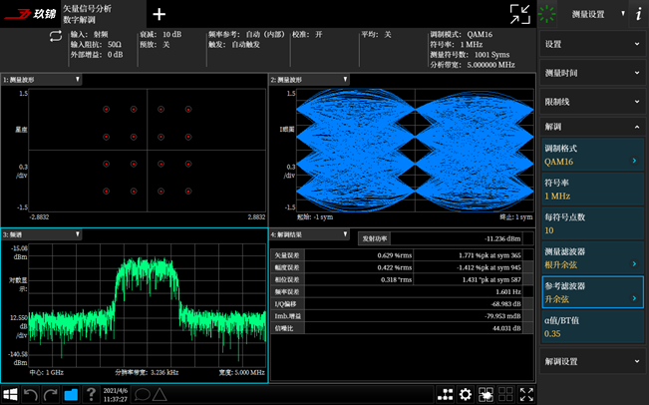Click the shrink-window arrows icon at top
The width and height of the screenshot is (649, 405).
point(519,14)
